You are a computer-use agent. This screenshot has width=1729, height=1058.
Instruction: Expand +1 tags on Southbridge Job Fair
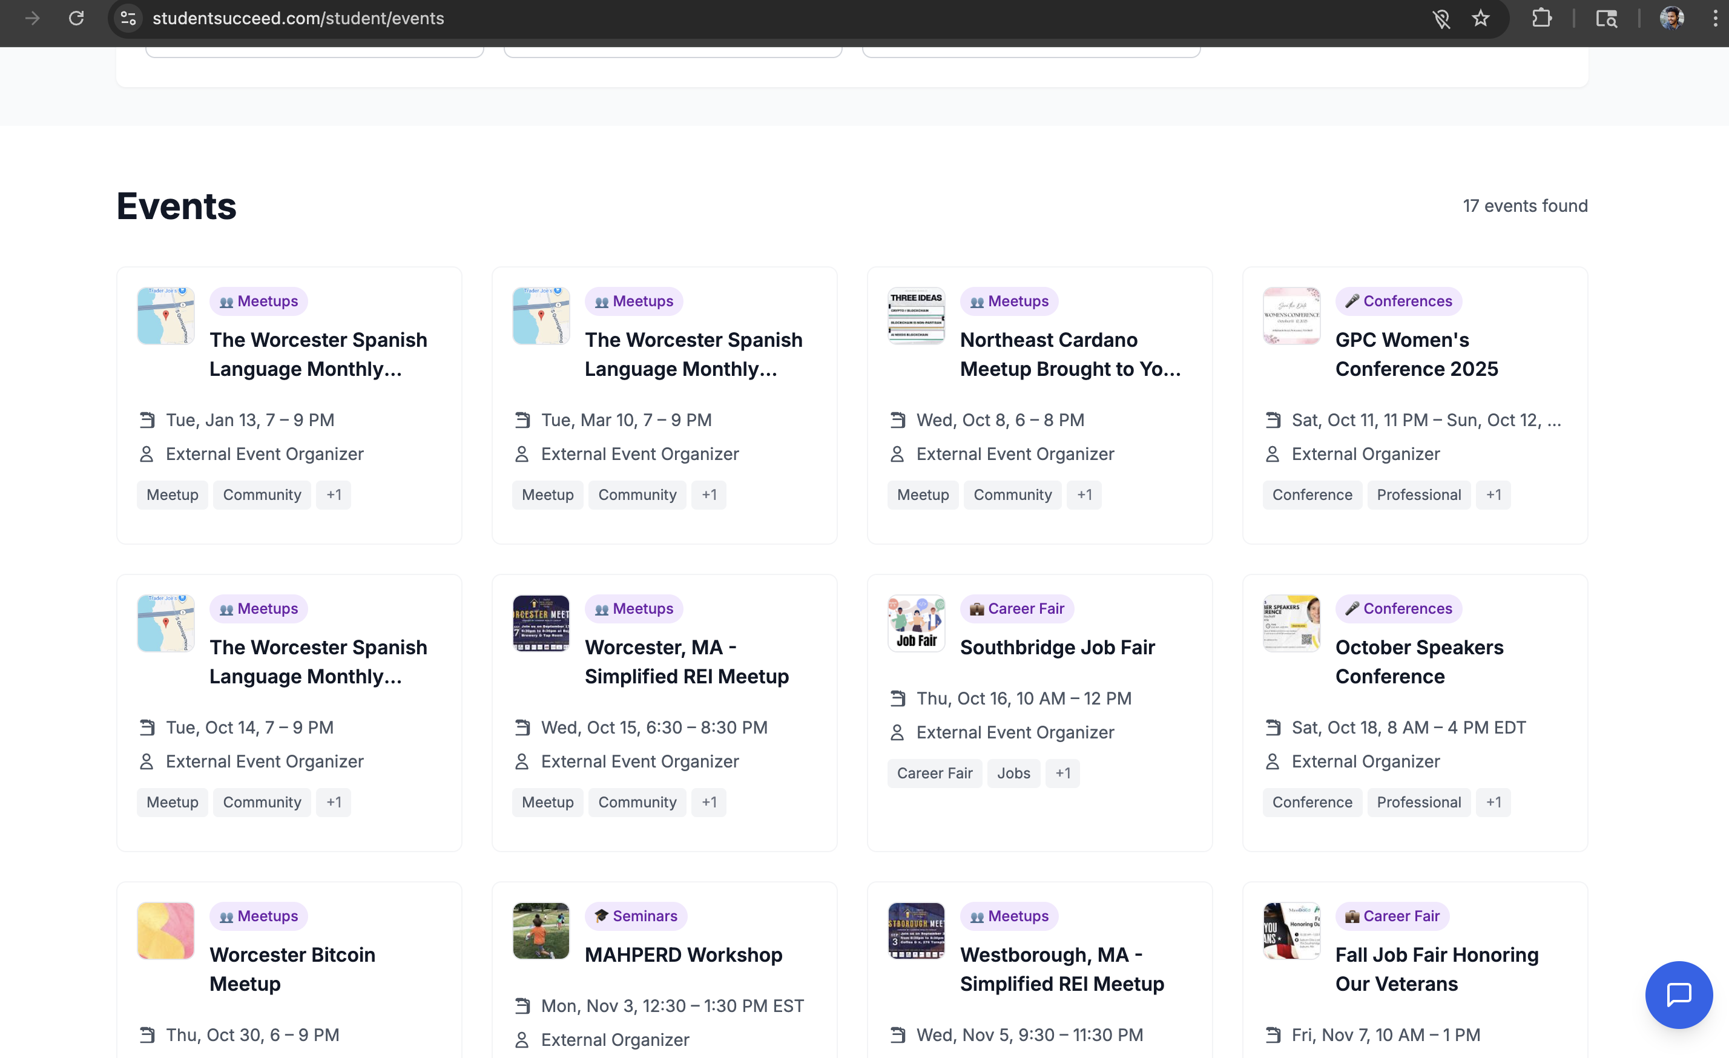coord(1062,773)
